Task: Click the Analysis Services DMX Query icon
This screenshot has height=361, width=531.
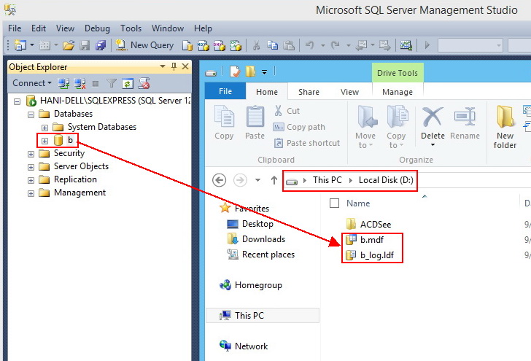Action: (x=219, y=45)
